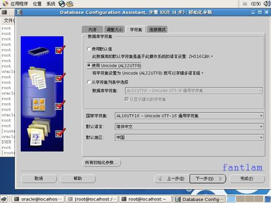Open the 默认语言 简体中文 dropdown

189,127
